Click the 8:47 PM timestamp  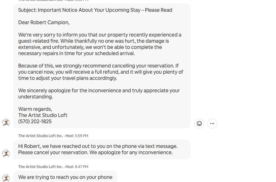click(81, 167)
